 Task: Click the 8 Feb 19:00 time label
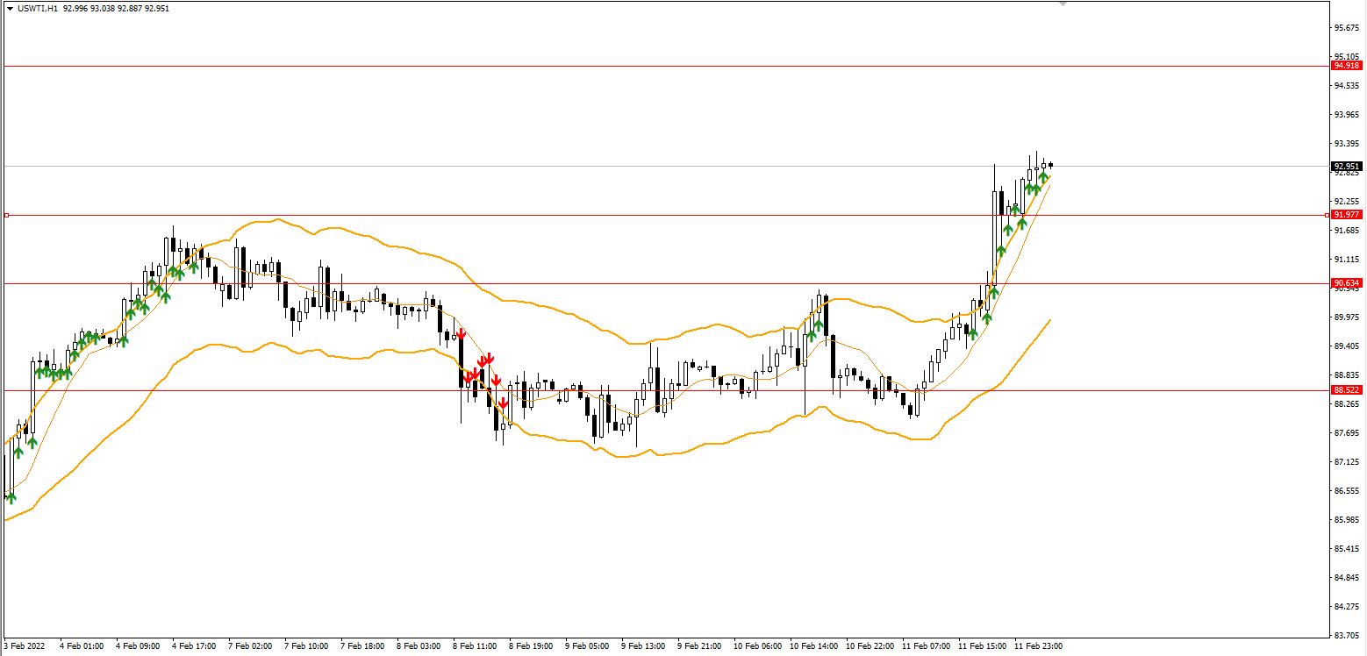(531, 646)
